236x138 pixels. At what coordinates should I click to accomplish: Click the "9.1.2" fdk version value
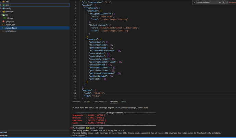(96, 96)
